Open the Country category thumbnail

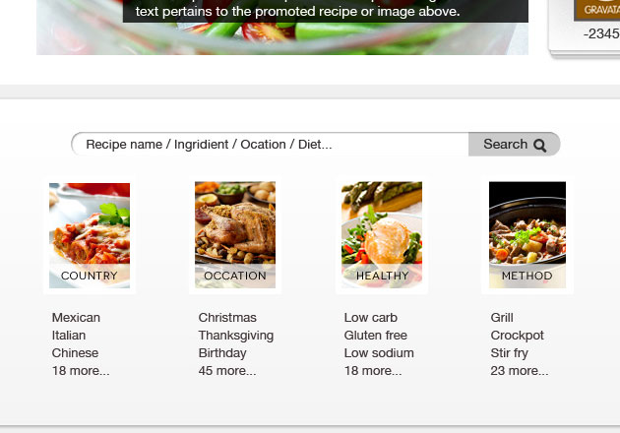click(90, 235)
